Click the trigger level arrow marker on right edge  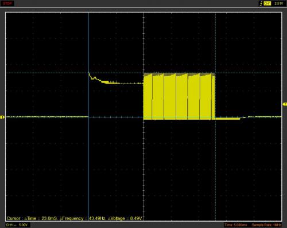coord(285,104)
